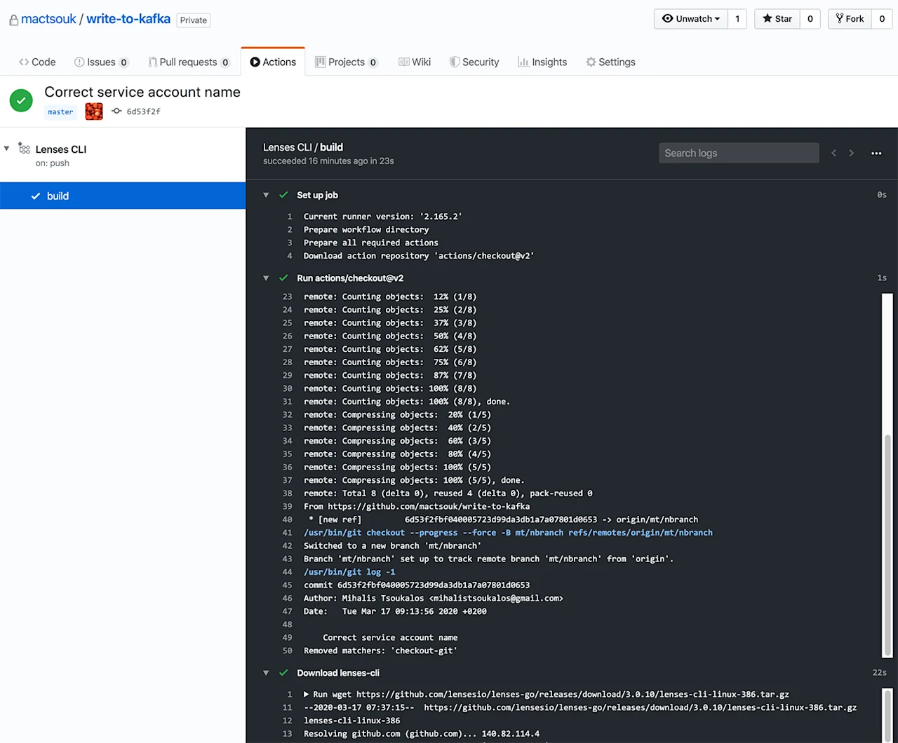Screen dimensions: 898x743
Task: Click log line 'Prepare workflow directory'
Action: (x=366, y=230)
